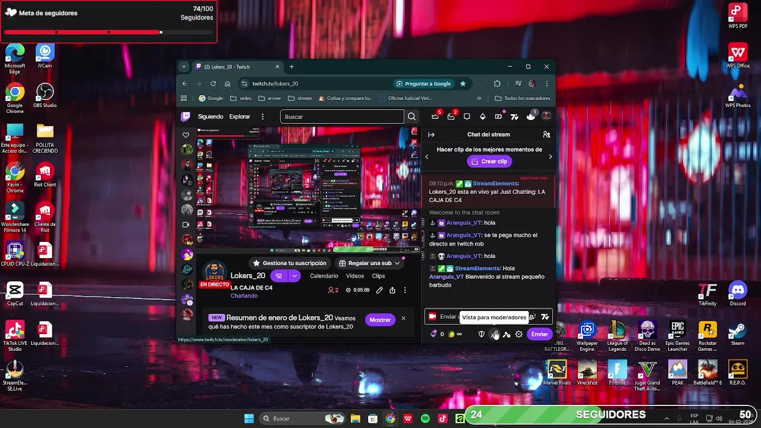Open Fortnite desktop shortcut
The image size is (761, 428).
tap(617, 373)
